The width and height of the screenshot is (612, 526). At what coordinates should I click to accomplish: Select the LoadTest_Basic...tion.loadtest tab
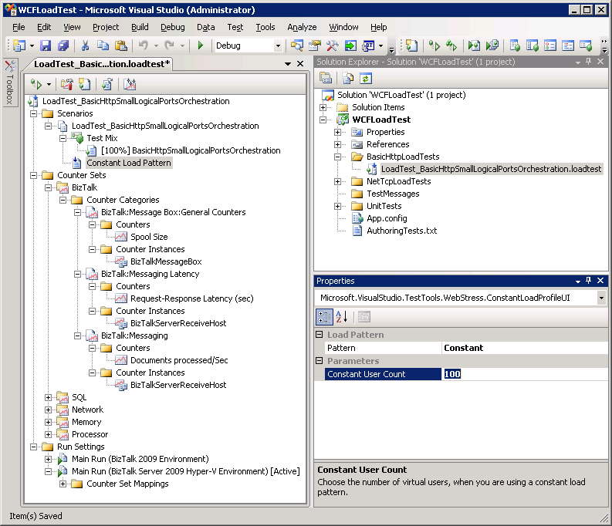pyautogui.click(x=102, y=63)
